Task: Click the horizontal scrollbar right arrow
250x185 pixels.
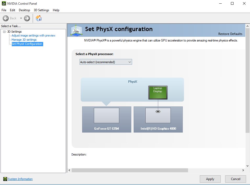Action: [243, 170]
